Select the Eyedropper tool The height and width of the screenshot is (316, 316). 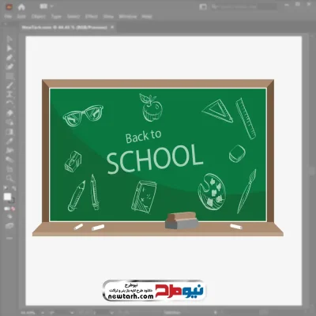pos(9,141)
